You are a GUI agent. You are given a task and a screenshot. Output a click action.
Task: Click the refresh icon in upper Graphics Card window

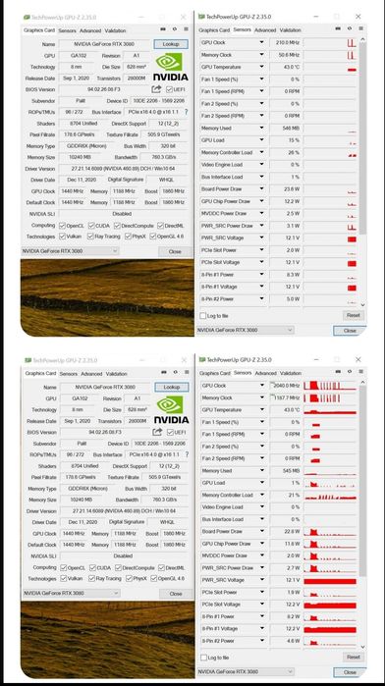[174, 29]
